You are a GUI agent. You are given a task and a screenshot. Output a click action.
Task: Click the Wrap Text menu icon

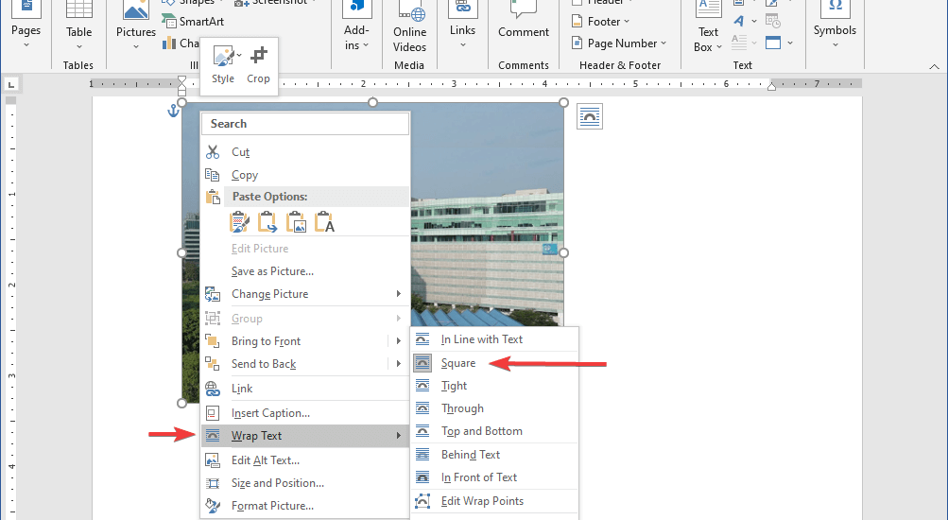pyautogui.click(x=213, y=435)
